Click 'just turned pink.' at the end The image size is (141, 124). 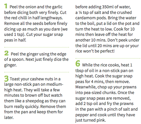90,120
